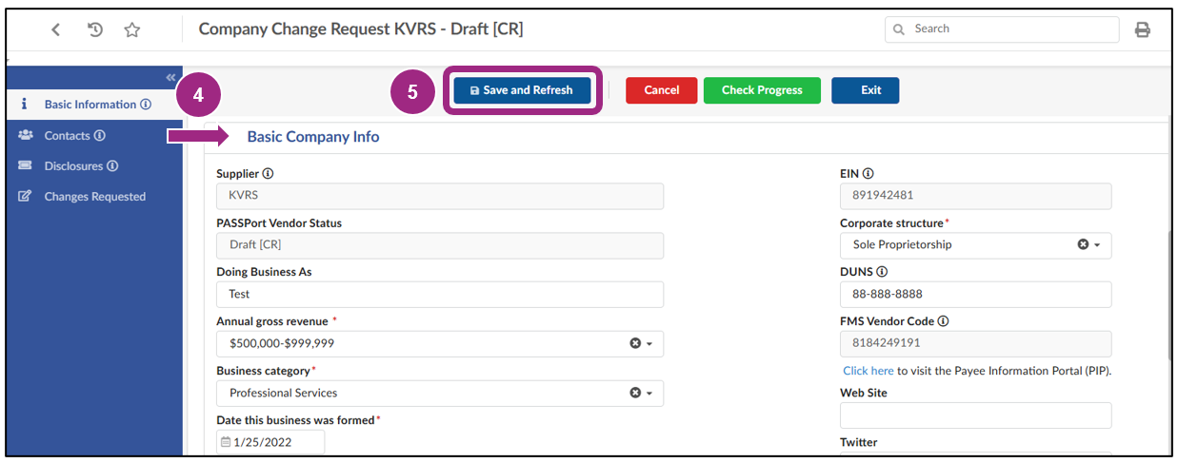1178x463 pixels.
Task: Click the printer icon
Action: pyautogui.click(x=1142, y=30)
